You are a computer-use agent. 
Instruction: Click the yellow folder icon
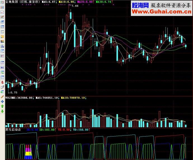[2, 37]
